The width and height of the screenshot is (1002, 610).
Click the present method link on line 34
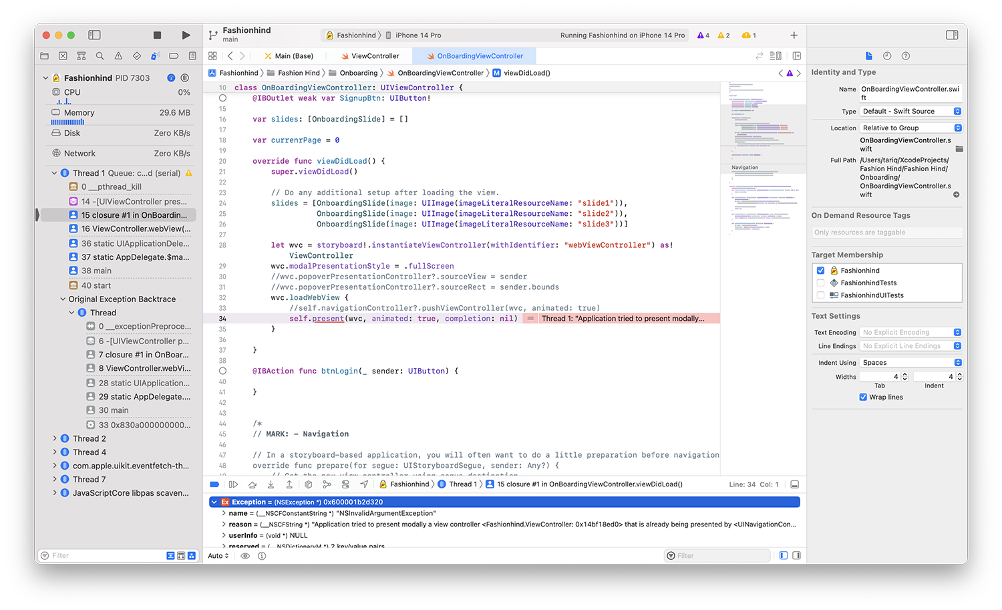point(328,319)
